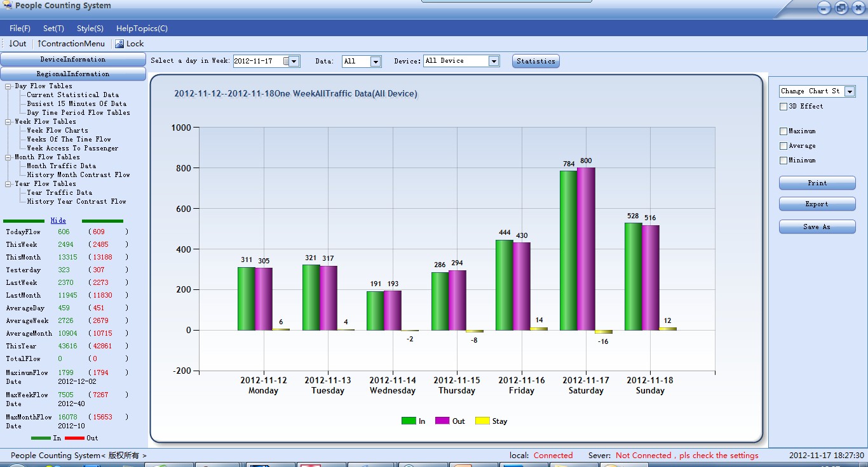Tick the Minimum checkbox
The height and width of the screenshot is (467, 868).
[783, 161]
